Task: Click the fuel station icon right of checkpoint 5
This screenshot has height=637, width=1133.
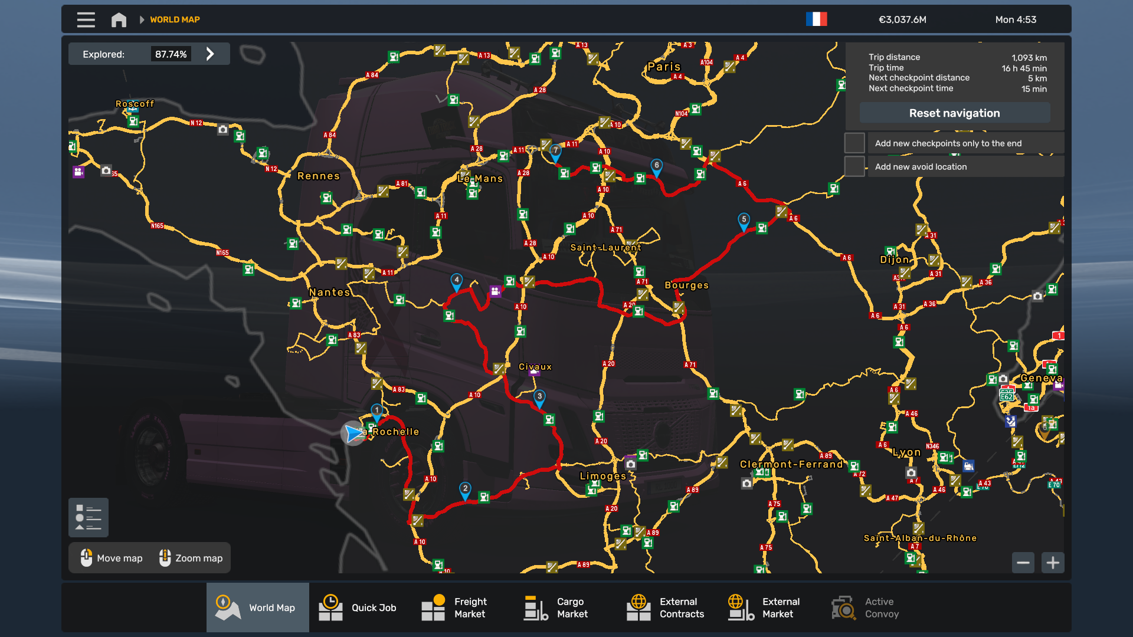Action: pyautogui.click(x=762, y=228)
